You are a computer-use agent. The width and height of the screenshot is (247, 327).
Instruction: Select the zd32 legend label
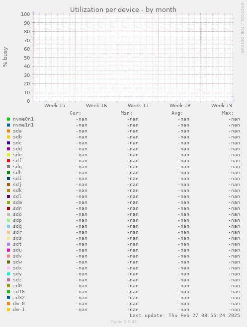(19, 298)
